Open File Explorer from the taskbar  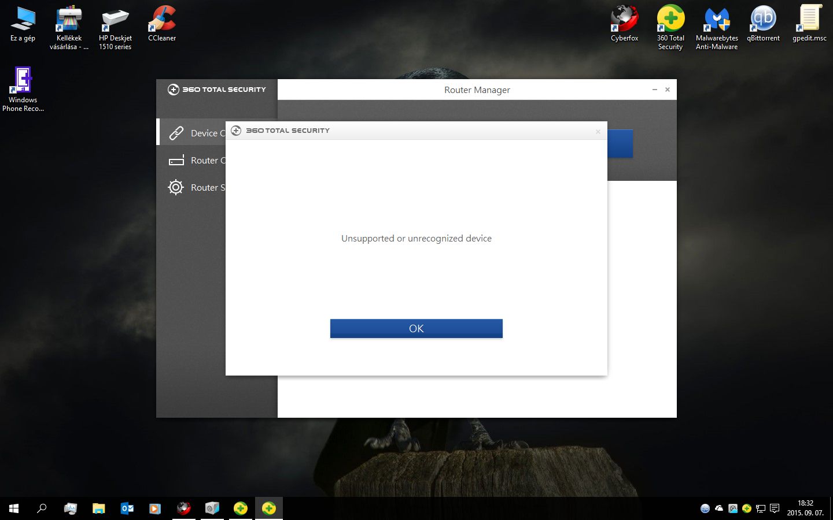pos(99,508)
